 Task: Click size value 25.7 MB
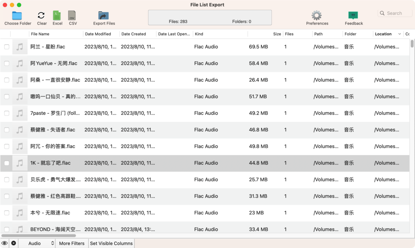[x=258, y=180]
